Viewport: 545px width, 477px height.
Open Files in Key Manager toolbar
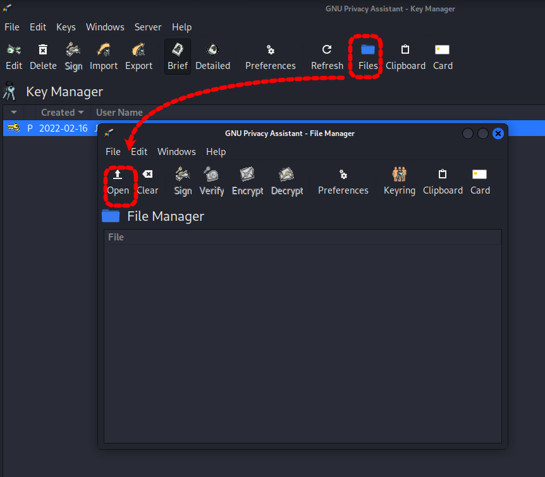pyautogui.click(x=368, y=57)
